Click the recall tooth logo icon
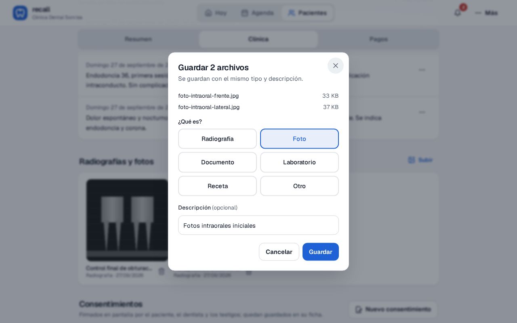This screenshot has height=323, width=517. coord(20,13)
